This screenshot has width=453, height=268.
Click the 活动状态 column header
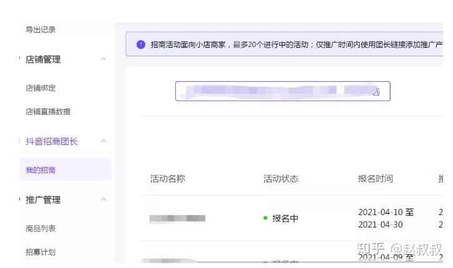pos(281,179)
